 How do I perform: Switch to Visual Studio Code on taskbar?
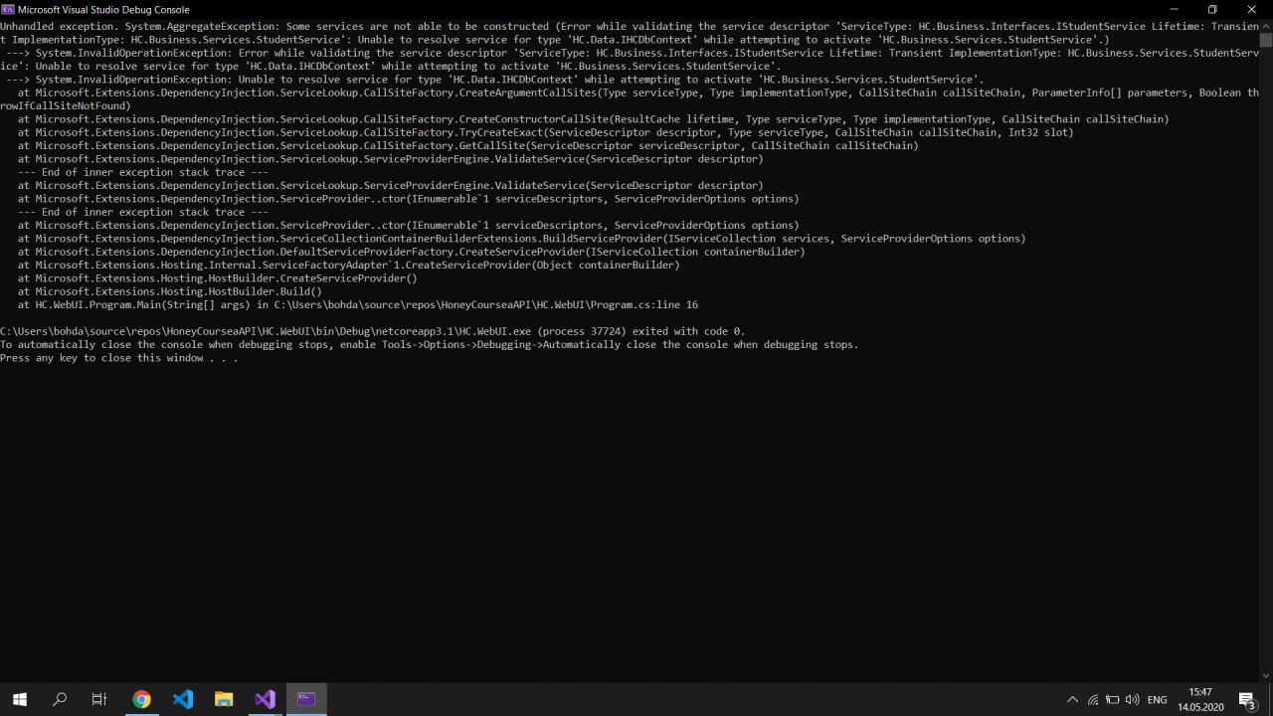[x=183, y=699]
